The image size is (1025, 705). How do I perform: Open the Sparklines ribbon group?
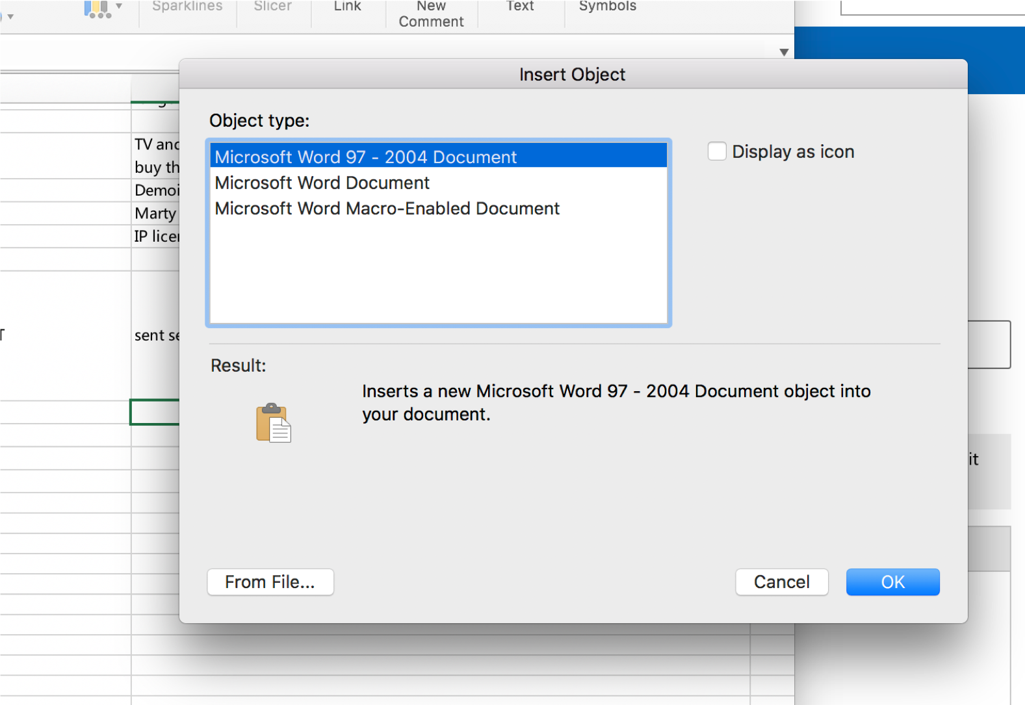point(187,6)
